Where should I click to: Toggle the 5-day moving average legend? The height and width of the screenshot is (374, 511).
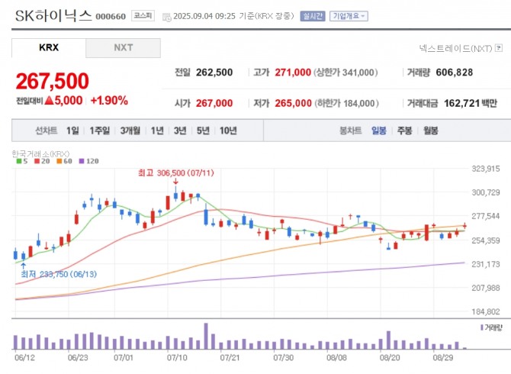(x=20, y=160)
